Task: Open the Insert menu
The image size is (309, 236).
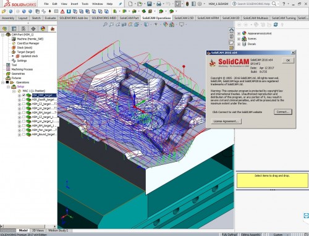Action: point(74,4)
